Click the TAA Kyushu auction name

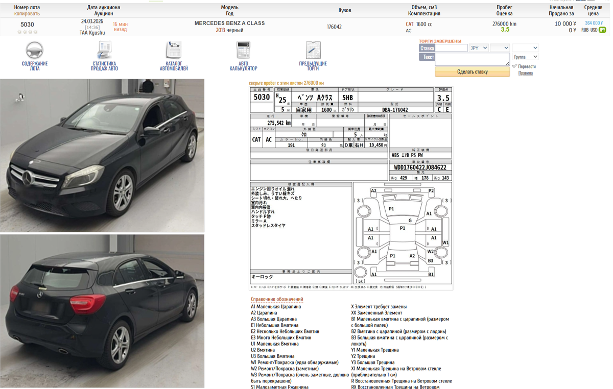click(92, 33)
